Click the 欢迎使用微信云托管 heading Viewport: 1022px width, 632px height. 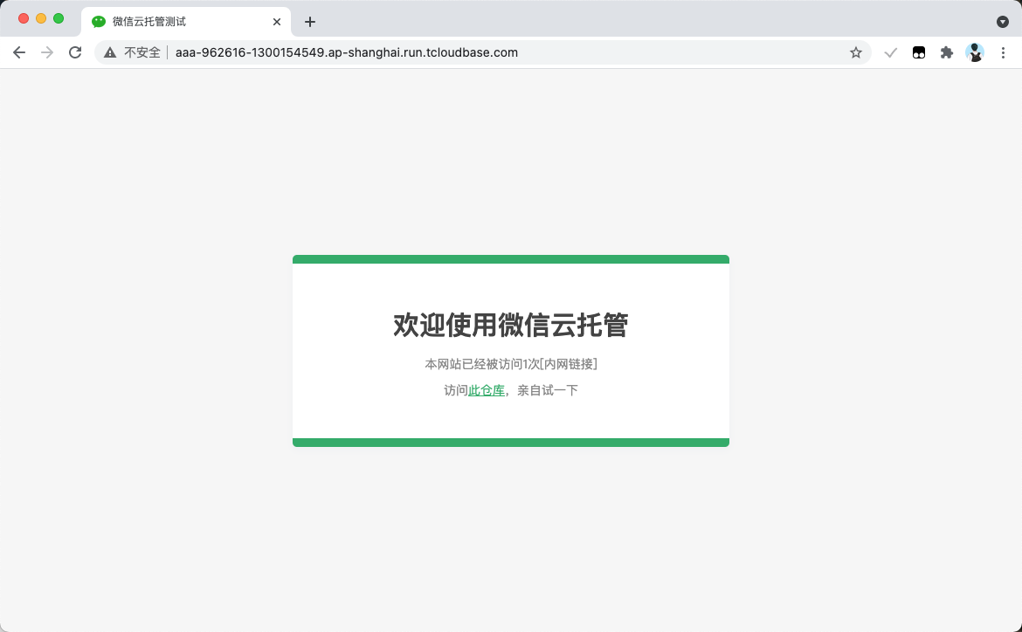click(511, 325)
